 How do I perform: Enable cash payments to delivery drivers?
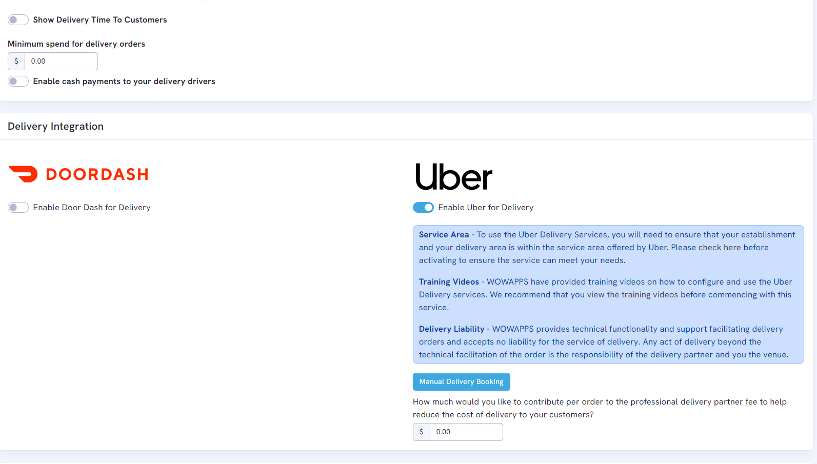pyautogui.click(x=18, y=82)
